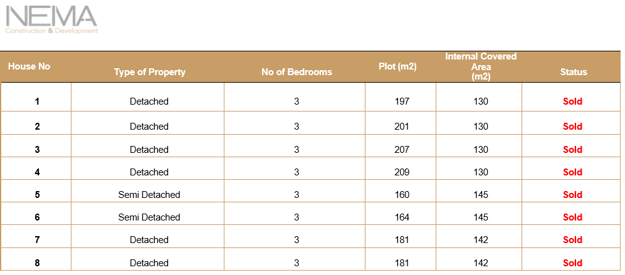This screenshot has width=625, height=275.
Task: Click the House No column header
Action: [29, 66]
